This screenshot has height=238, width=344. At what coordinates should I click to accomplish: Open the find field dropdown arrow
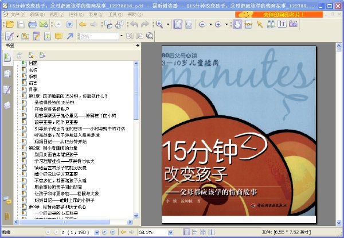point(122,36)
